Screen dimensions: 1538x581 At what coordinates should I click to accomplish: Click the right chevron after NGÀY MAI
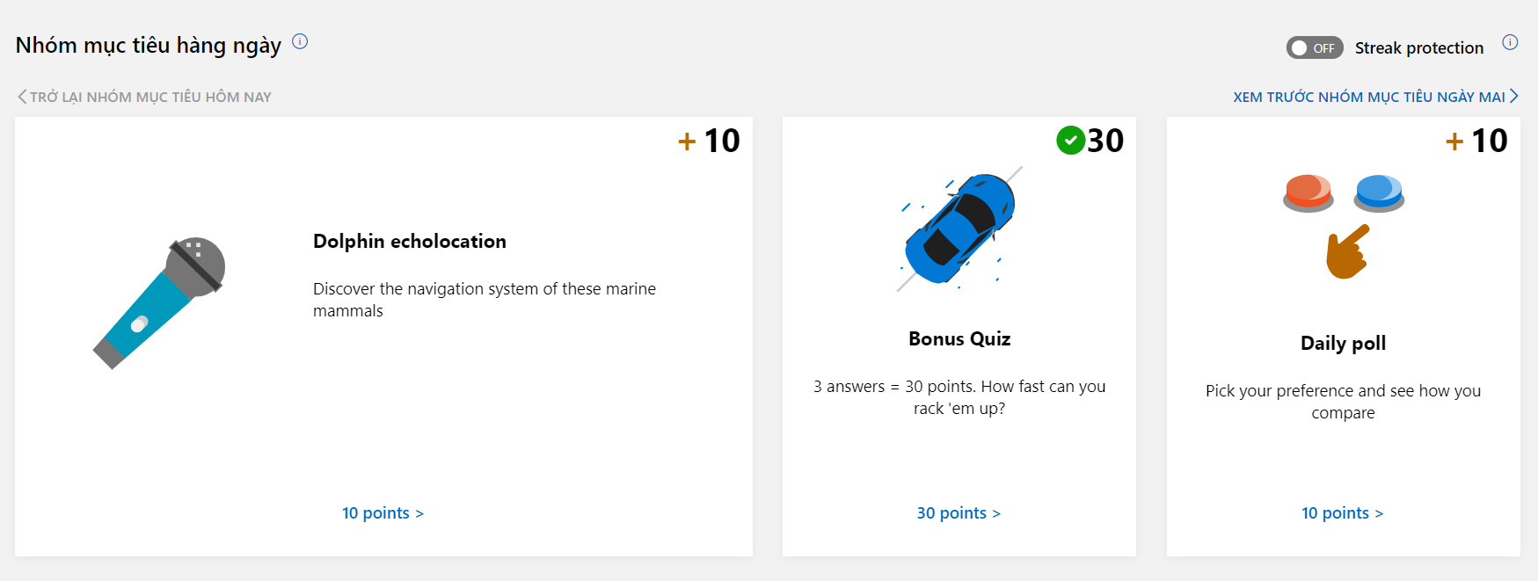coord(1514,97)
